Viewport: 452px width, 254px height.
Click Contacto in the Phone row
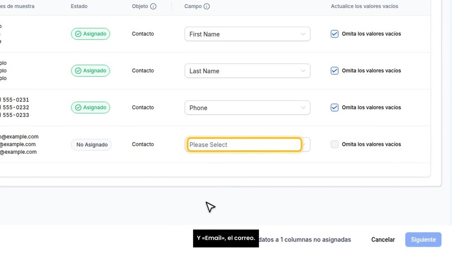[x=143, y=108]
